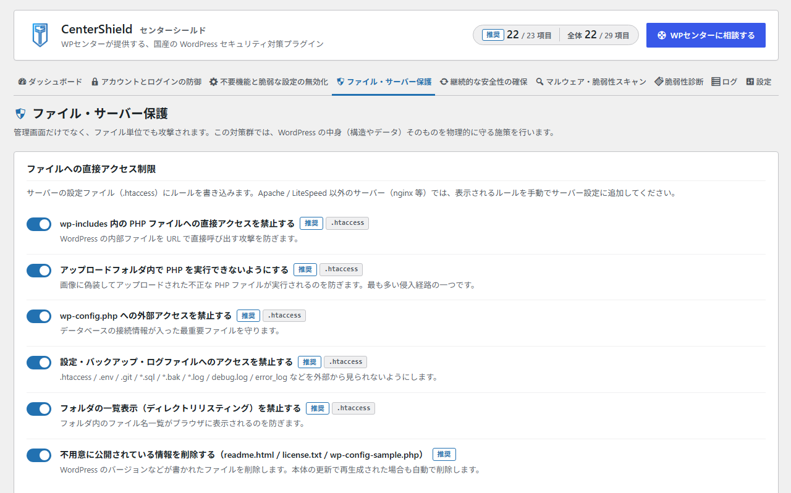Click the CenterShield shield logo
Image resolution: width=791 pixels, height=493 pixels.
[40, 35]
